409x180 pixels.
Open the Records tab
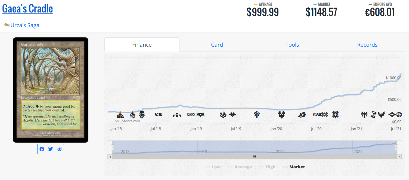click(367, 45)
